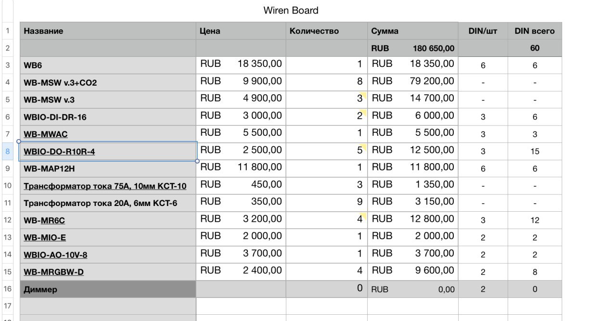Select row 16 header number
This screenshot has height=321, width=616.
(x=8, y=289)
